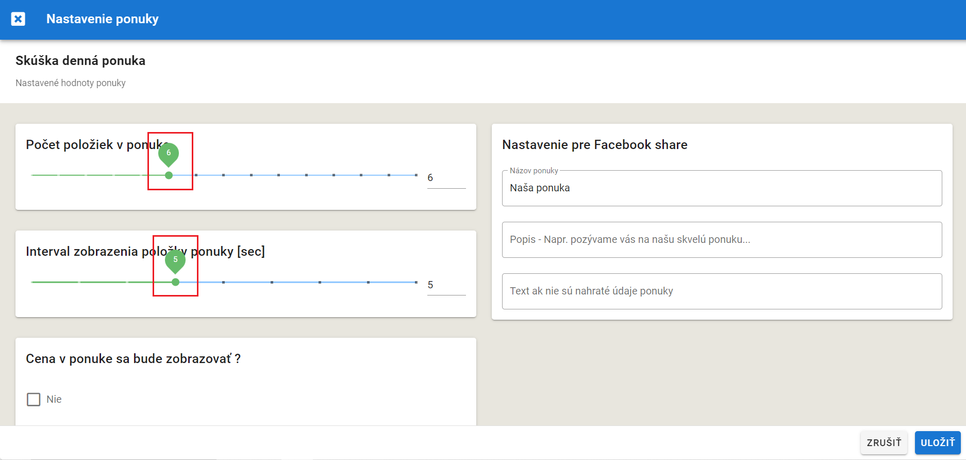Click the green thumb on item count slider
Image resolution: width=966 pixels, height=460 pixels.
pyautogui.click(x=169, y=175)
